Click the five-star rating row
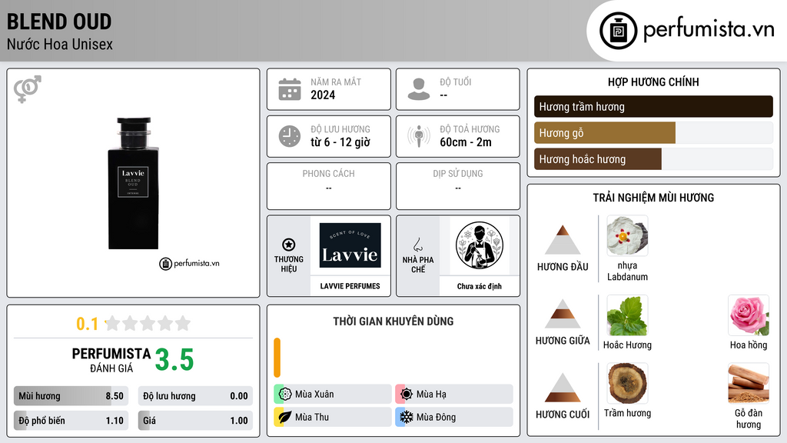Viewport: 787px width, 443px height. 148,323
